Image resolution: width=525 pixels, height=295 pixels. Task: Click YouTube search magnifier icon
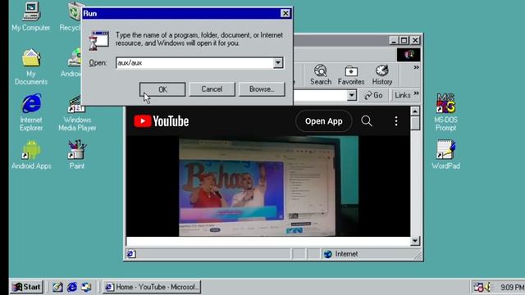367,120
